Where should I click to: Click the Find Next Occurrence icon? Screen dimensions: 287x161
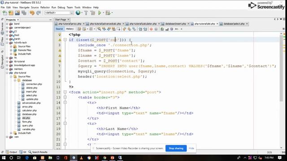point(109,29)
